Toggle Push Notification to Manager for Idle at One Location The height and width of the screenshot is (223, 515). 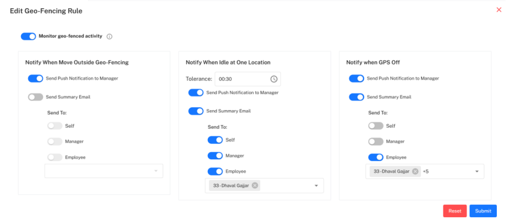click(x=196, y=92)
